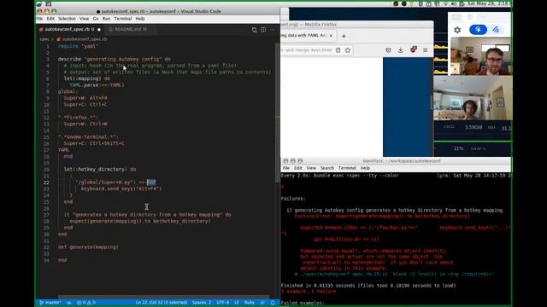Click line number 22 in the gutter
The width and height of the screenshot is (547, 307).
coord(46,182)
